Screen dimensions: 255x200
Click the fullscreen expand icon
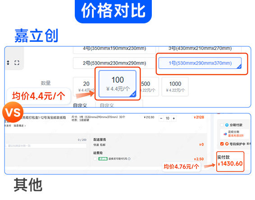[17, 62]
